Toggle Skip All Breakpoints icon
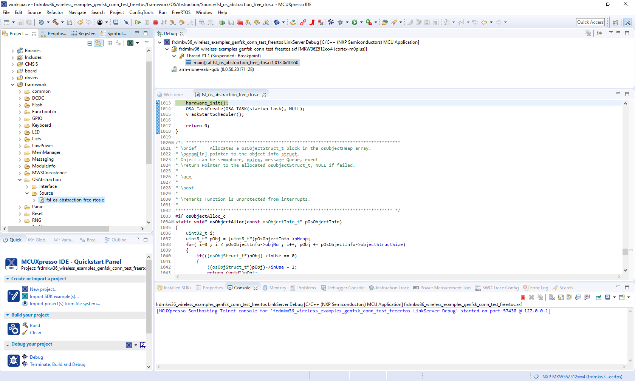Image resolution: width=635 pixels, height=381 pixels. [x=127, y=23]
